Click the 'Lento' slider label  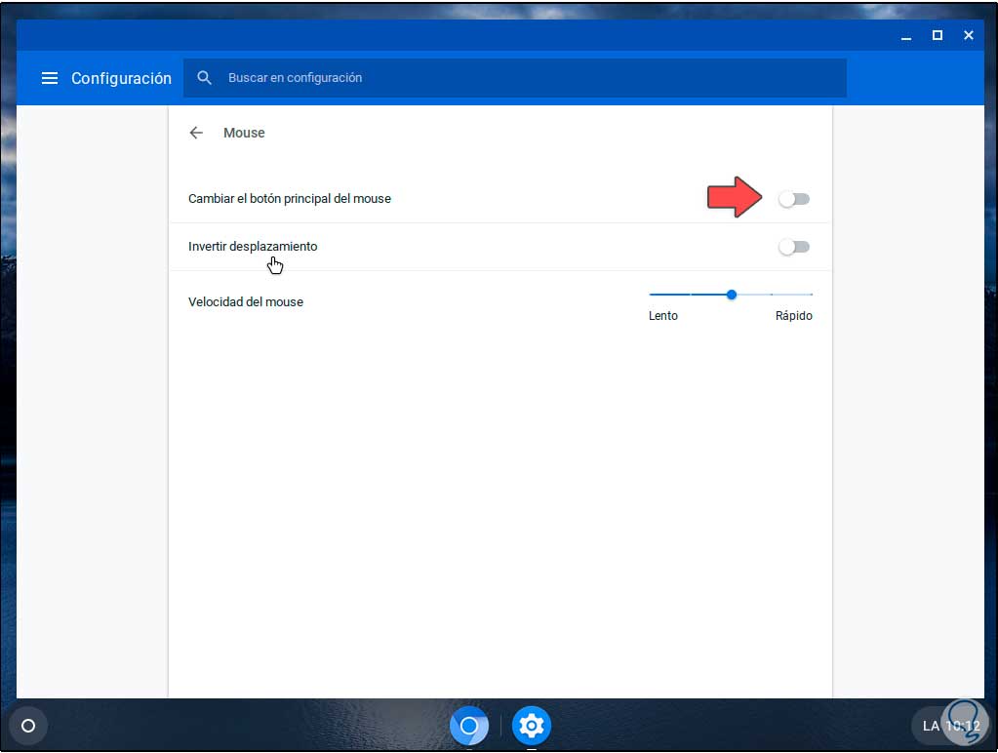click(663, 316)
